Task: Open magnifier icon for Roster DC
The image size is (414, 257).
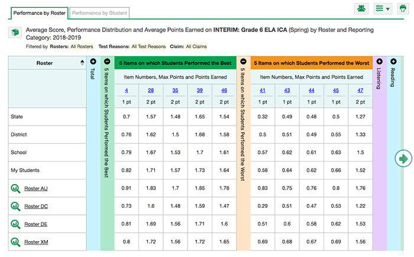Action: pyautogui.click(x=15, y=206)
